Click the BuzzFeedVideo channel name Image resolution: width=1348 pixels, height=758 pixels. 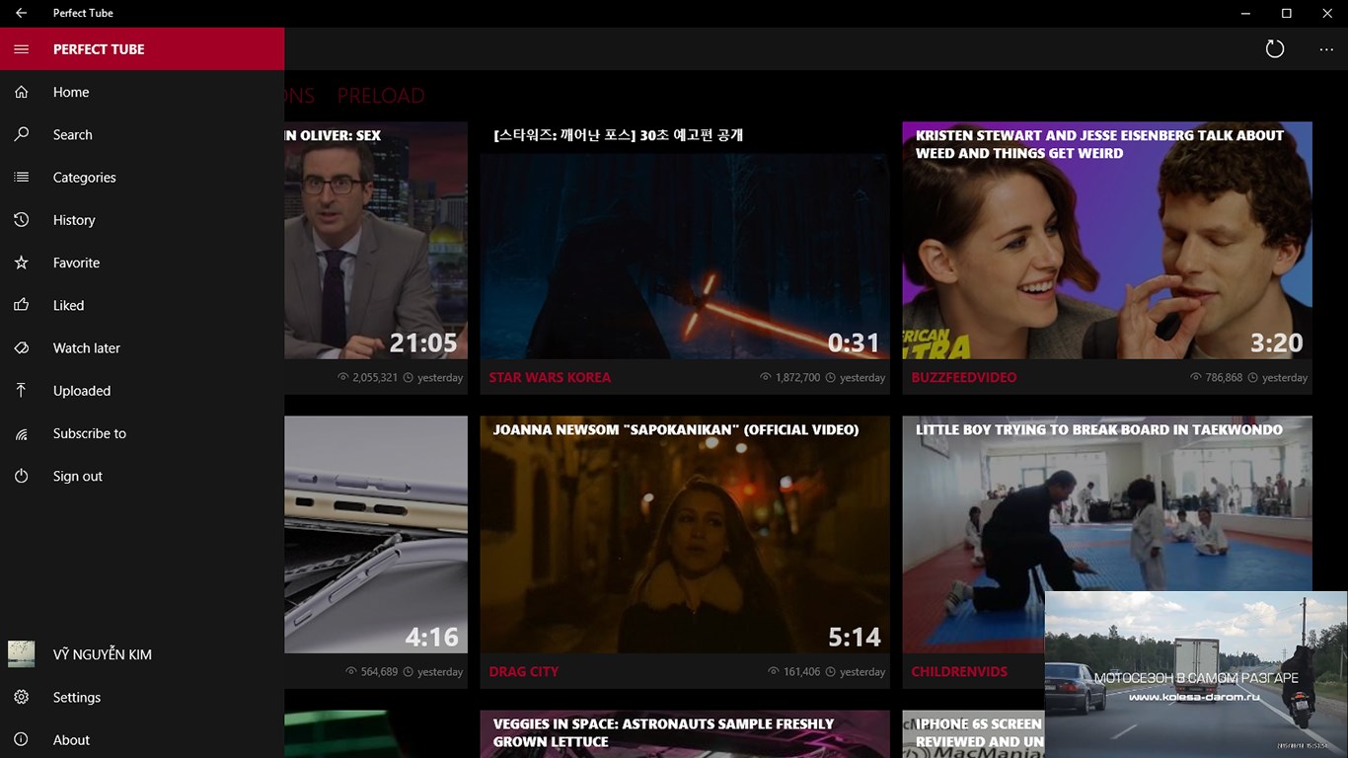[x=964, y=377]
